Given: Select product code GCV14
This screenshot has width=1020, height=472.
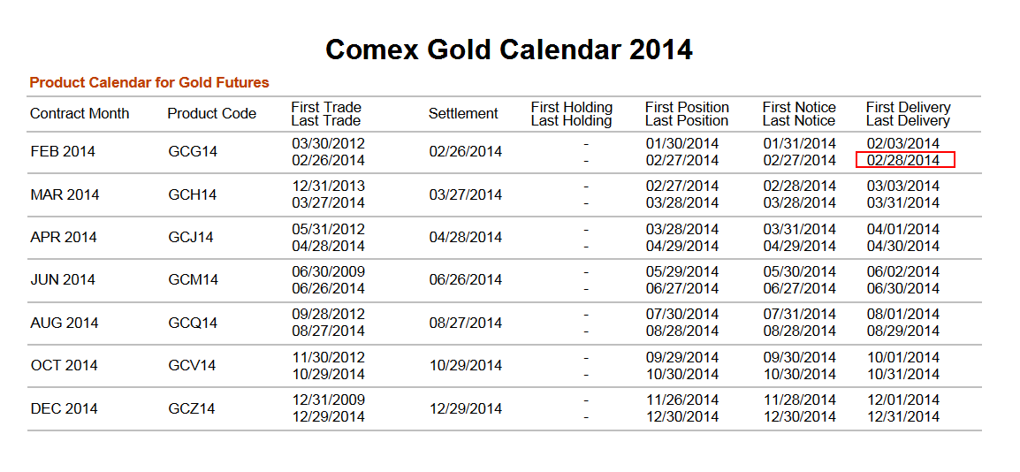Looking at the screenshot, I should click(x=193, y=366).
